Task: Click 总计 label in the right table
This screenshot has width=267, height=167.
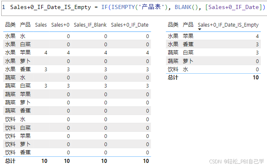Action: tap(173, 77)
